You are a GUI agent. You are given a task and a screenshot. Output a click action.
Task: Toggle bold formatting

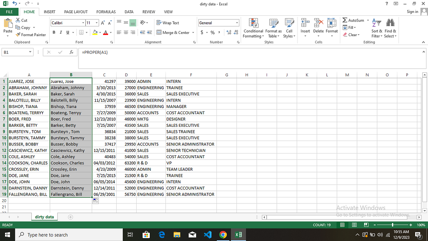[x=54, y=32]
